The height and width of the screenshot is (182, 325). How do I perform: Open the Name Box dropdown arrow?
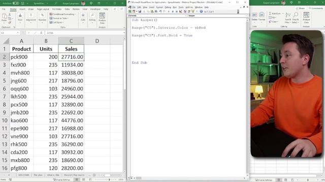[18, 33]
